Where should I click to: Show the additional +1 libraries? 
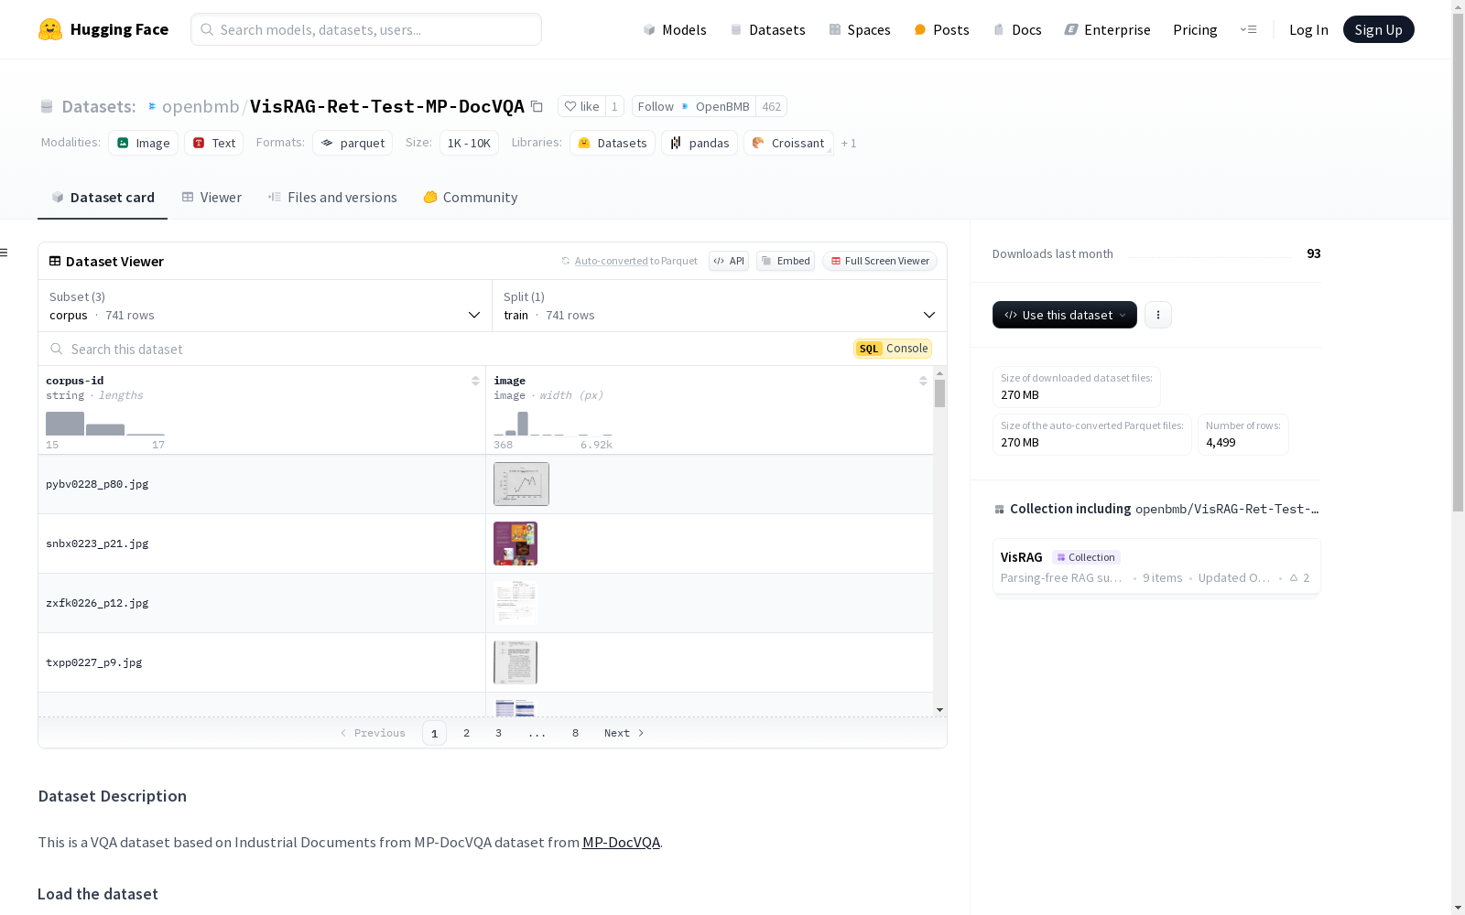(x=849, y=143)
